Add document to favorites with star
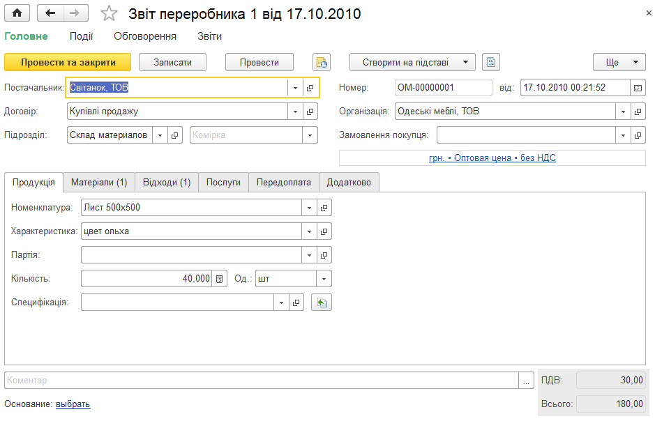Image resolution: width=655 pixels, height=421 pixels. [109, 13]
